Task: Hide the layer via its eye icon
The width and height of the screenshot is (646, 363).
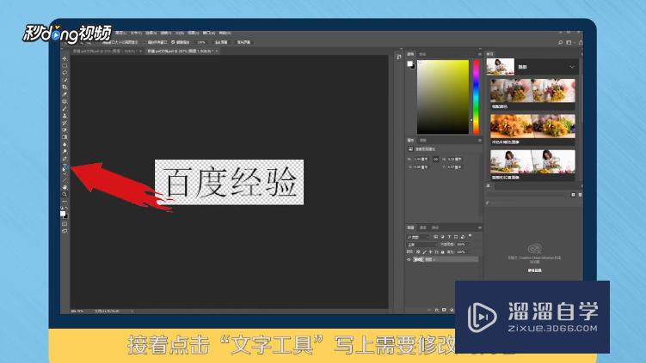Action: [409, 259]
